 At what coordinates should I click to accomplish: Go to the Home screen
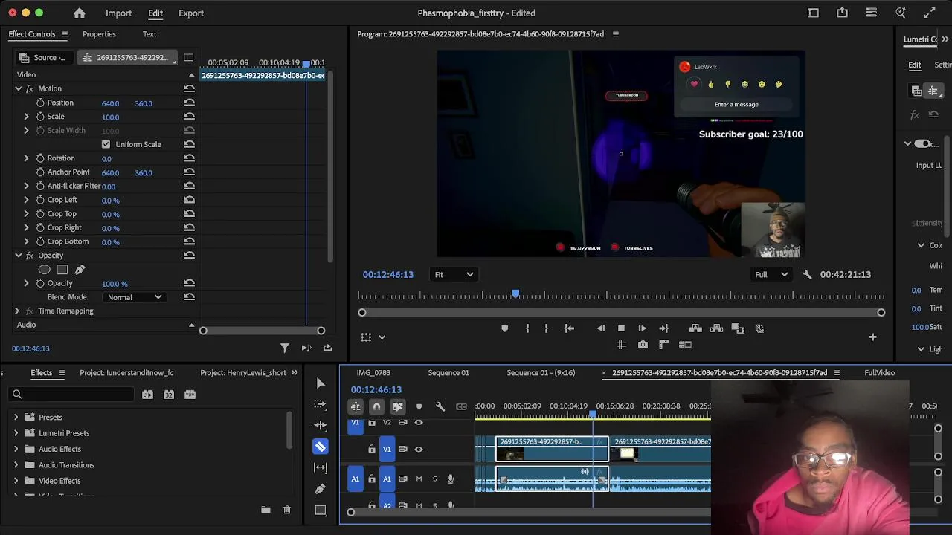click(80, 13)
